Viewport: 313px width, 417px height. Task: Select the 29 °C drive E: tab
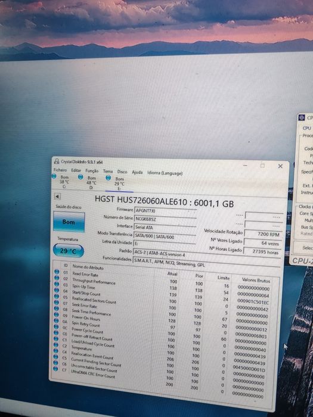[119, 183]
